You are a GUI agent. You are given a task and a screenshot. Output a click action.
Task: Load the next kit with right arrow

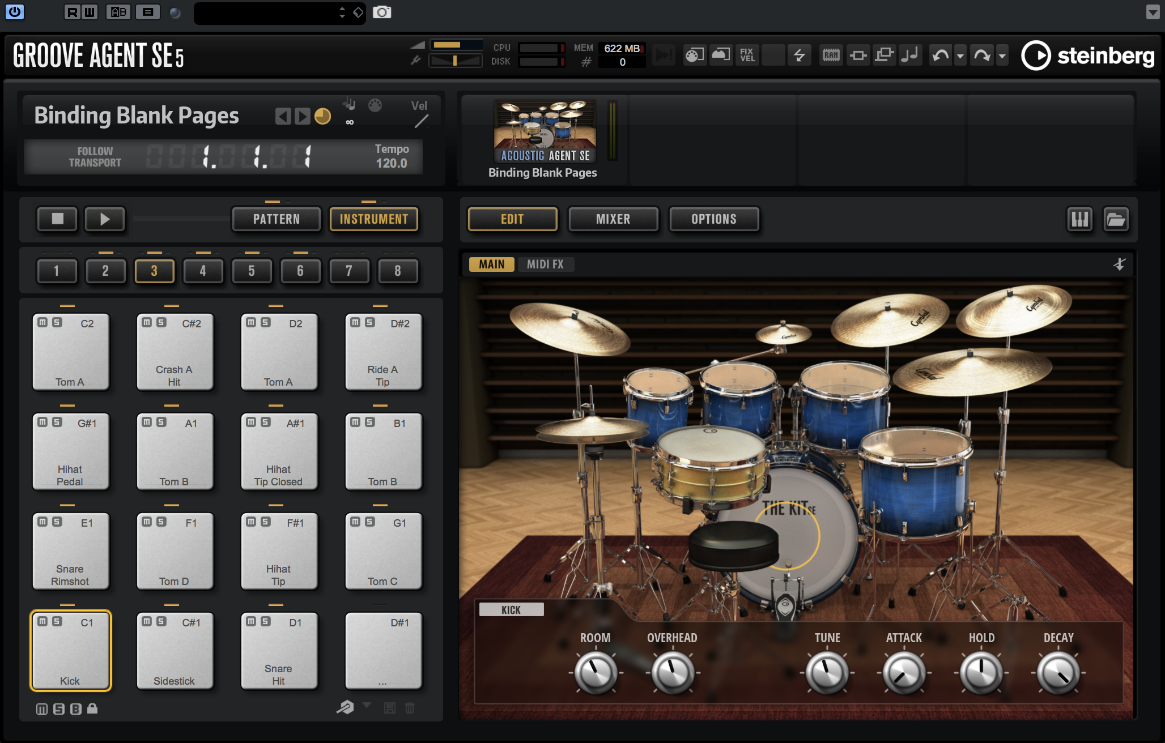click(x=303, y=116)
